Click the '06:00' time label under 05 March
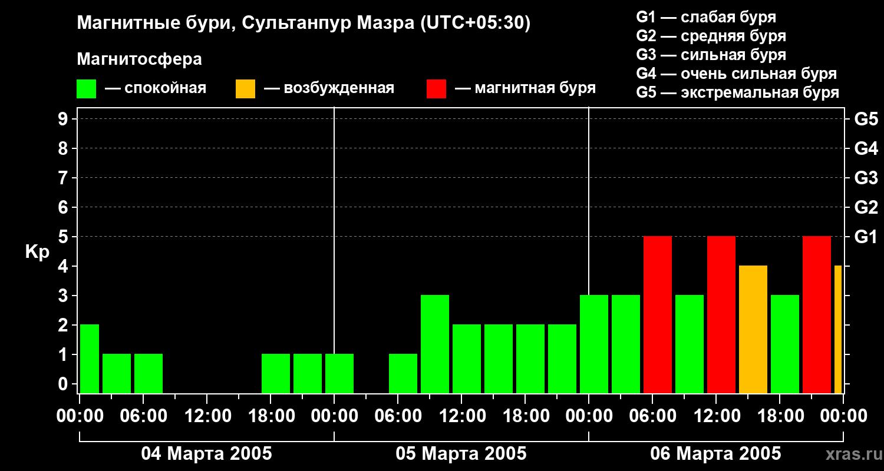Image resolution: width=884 pixels, height=471 pixels. pos(398,416)
